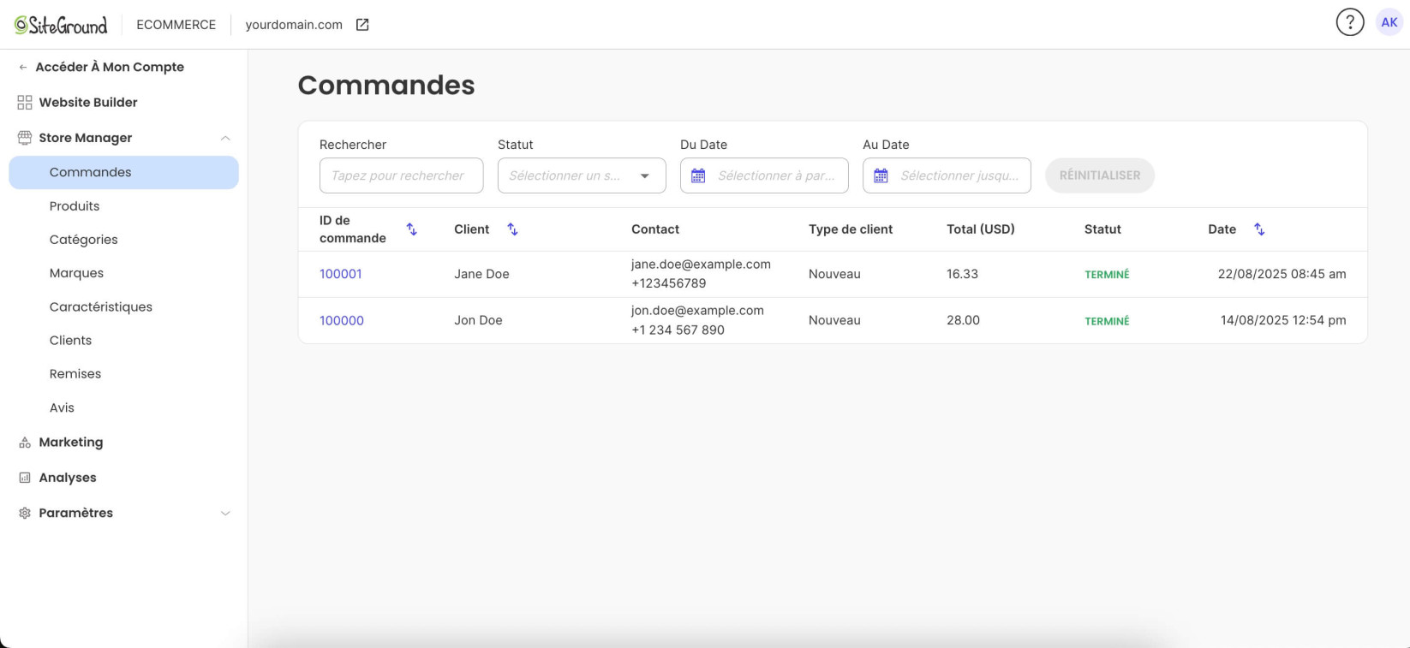
Task: Open order 100000 link
Action: pos(342,320)
